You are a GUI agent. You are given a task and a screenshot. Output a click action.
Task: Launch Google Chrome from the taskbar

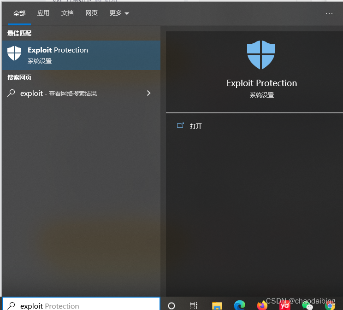330,306
